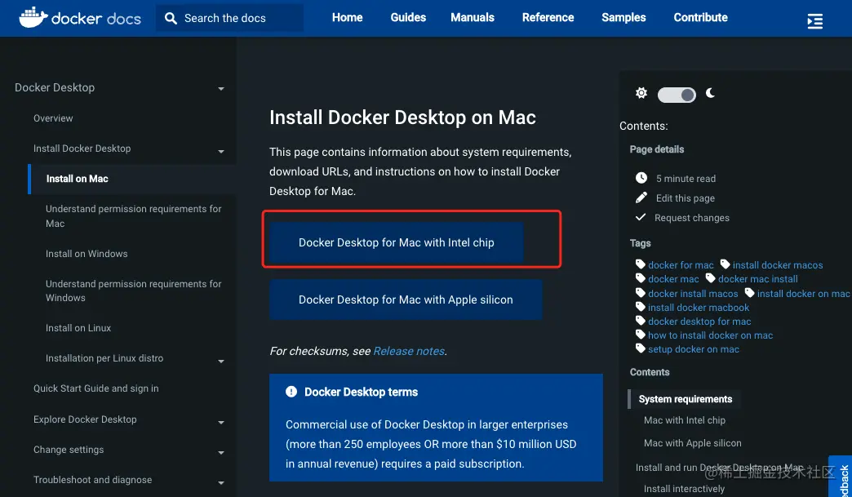Click the info icon in Docker Desktop terms

291,392
